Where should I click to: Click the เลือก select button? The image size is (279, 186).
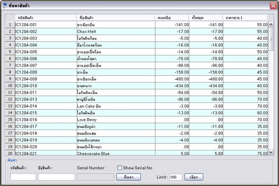(x=194, y=177)
